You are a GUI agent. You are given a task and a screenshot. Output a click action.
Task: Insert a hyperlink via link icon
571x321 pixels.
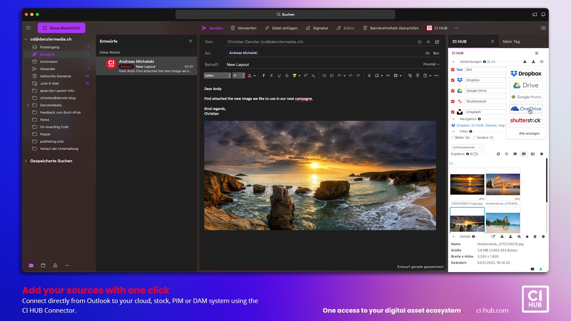point(388,76)
